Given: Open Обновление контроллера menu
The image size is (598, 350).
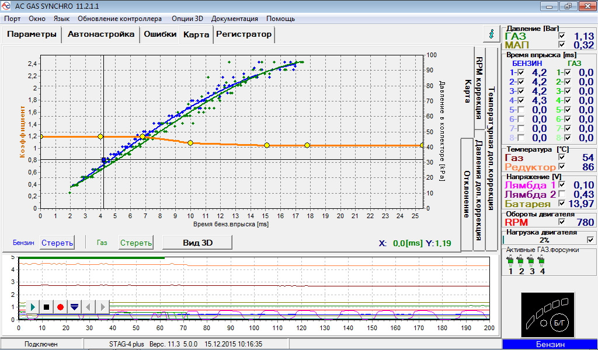Looking at the screenshot, I should pyautogui.click(x=120, y=19).
